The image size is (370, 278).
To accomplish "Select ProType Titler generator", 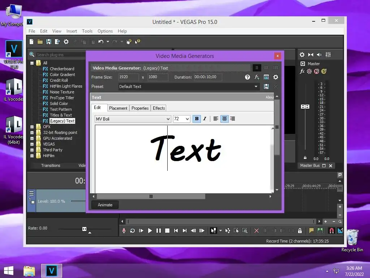I will pyautogui.click(x=62, y=98).
